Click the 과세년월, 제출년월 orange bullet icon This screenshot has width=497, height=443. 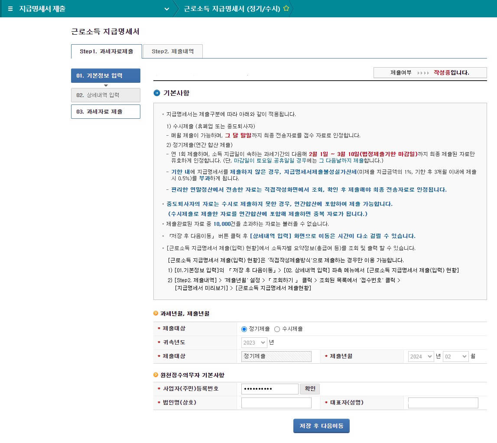coord(156,313)
